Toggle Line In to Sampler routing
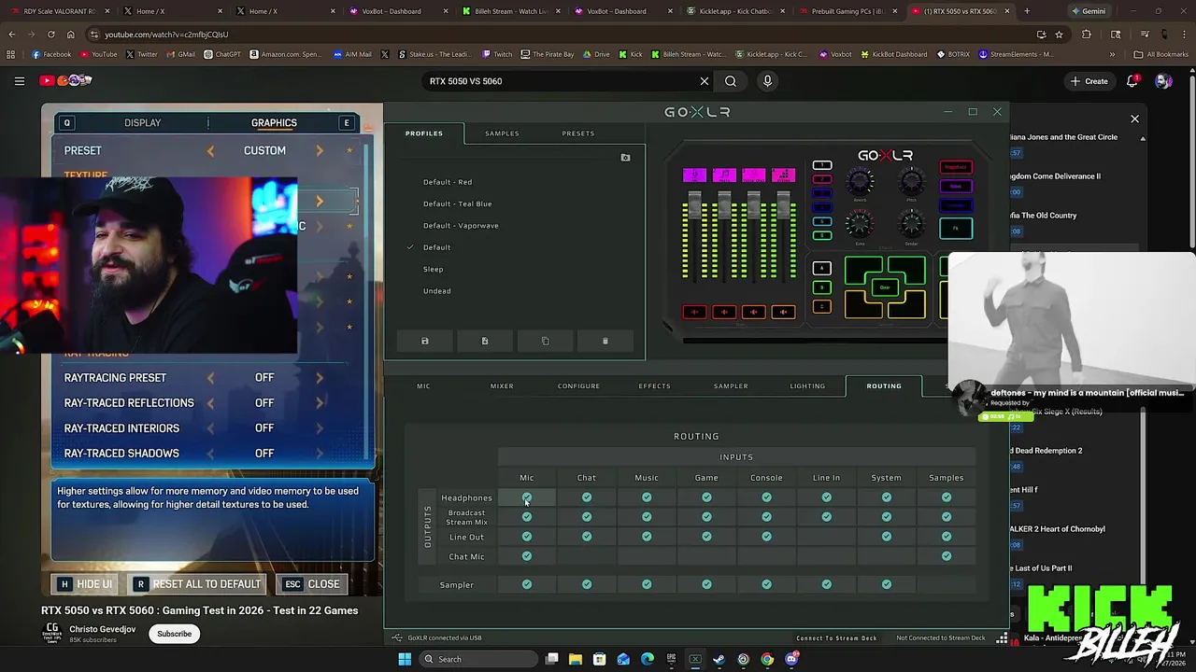The height and width of the screenshot is (672, 1196). [x=827, y=584]
